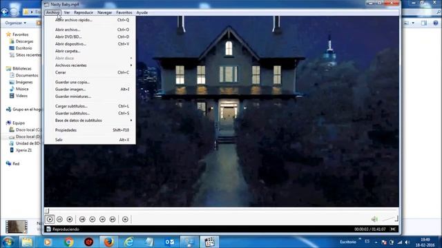Click Explorer back navigation arrow
The image size is (442, 248).
pos(5,12)
